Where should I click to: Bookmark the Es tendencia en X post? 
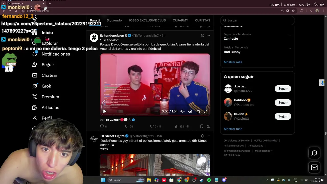[202, 126]
